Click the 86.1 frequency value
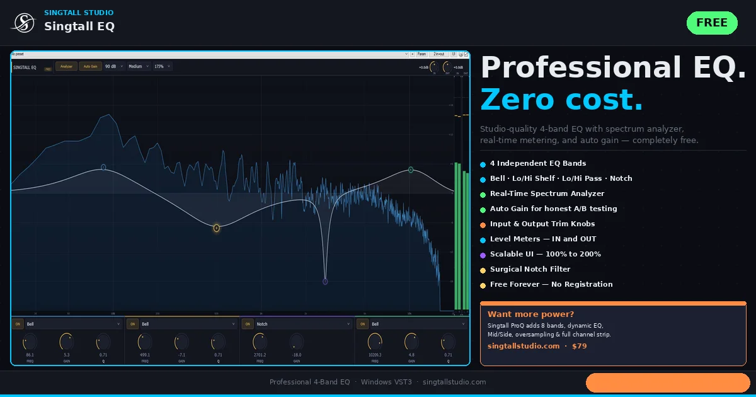This screenshot has width=756, height=397. point(30,355)
